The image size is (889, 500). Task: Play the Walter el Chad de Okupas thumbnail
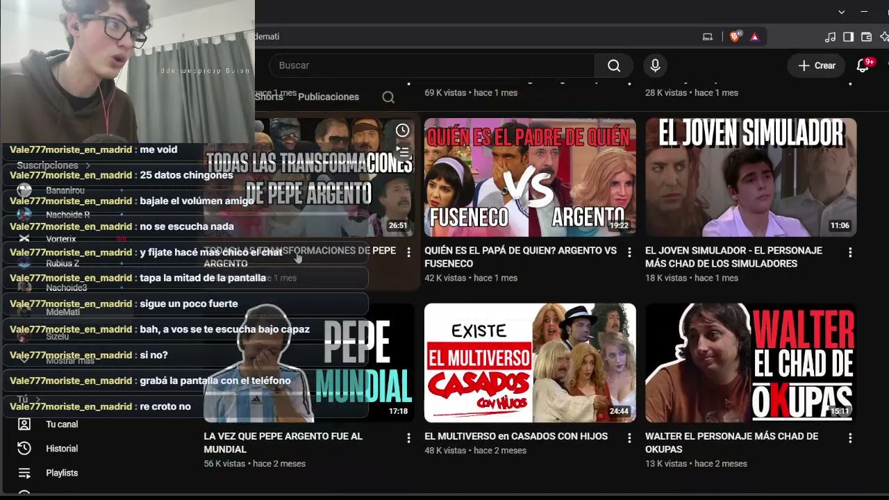coord(751,362)
